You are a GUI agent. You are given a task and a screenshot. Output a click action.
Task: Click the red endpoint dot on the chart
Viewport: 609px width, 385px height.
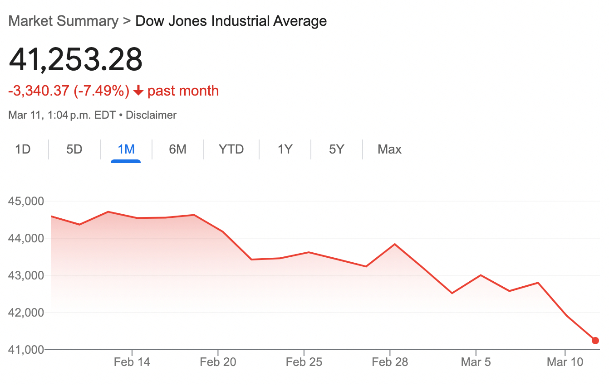click(x=595, y=341)
